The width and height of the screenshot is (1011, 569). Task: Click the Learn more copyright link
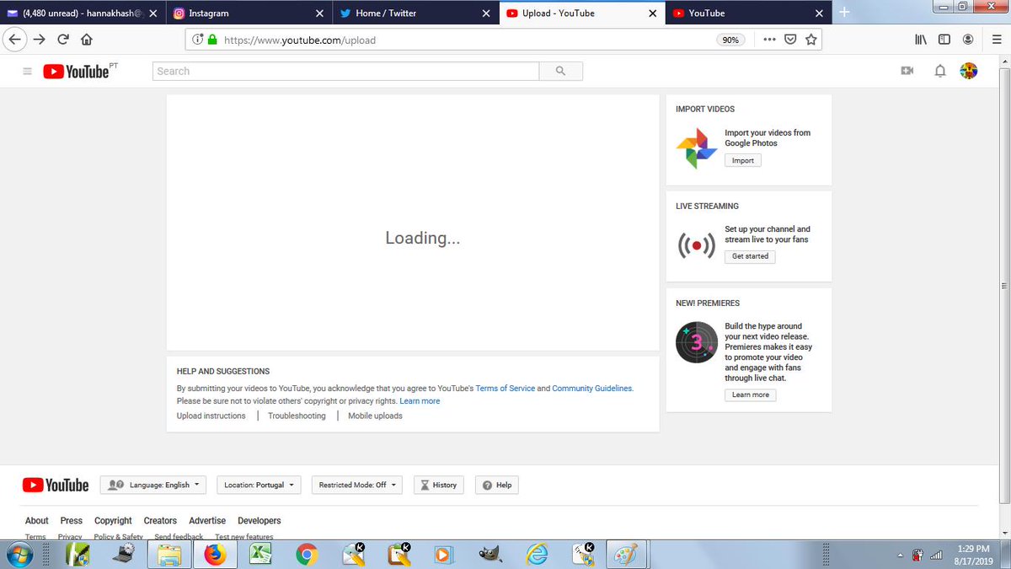coord(420,401)
